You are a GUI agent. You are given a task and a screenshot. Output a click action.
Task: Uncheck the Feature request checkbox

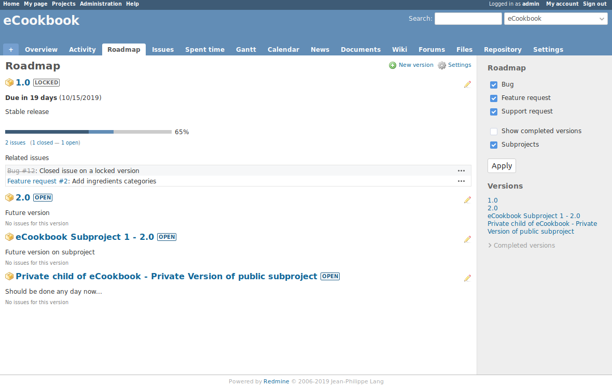pos(494,98)
